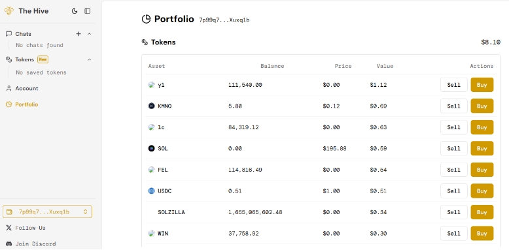Open the wallet 7p99q7...Xuxq1b selector
Viewport: 509px width, 250px height.
click(47, 211)
